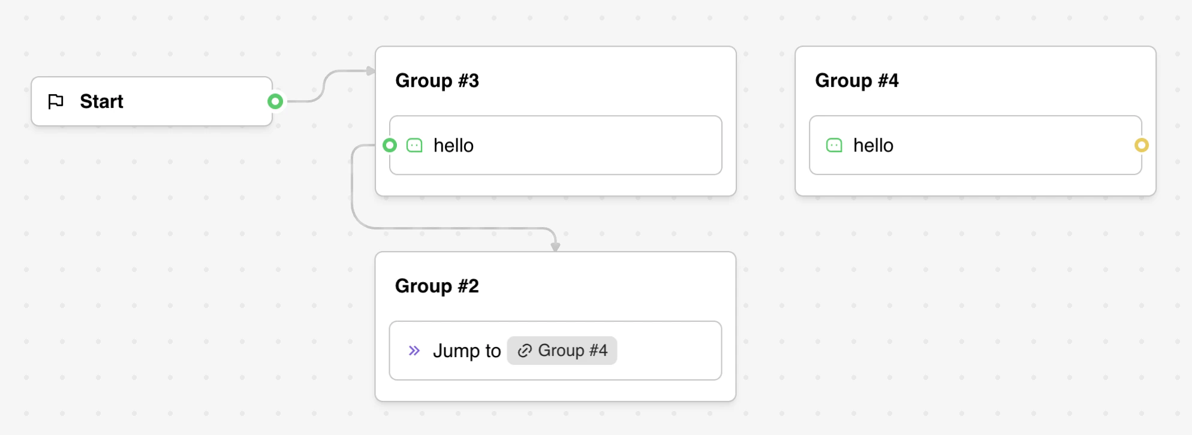
Task: Click the chat bubble icon in Group #3
Action: click(414, 145)
